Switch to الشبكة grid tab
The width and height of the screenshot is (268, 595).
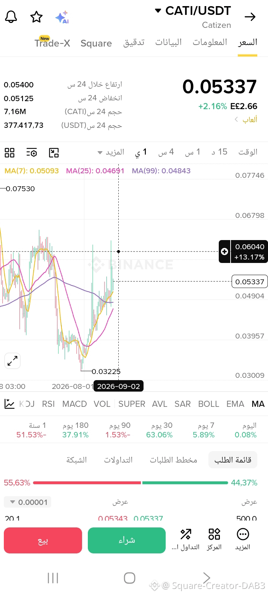pos(77,460)
